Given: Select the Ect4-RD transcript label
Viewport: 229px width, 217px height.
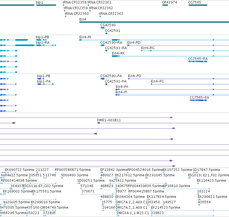Looking at the screenshot, I should (134, 43).
